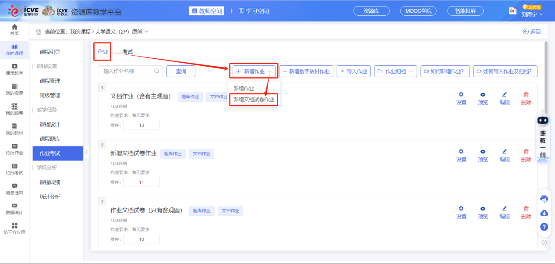Switch to the 考试 tab
555x264 pixels.
(x=127, y=51)
